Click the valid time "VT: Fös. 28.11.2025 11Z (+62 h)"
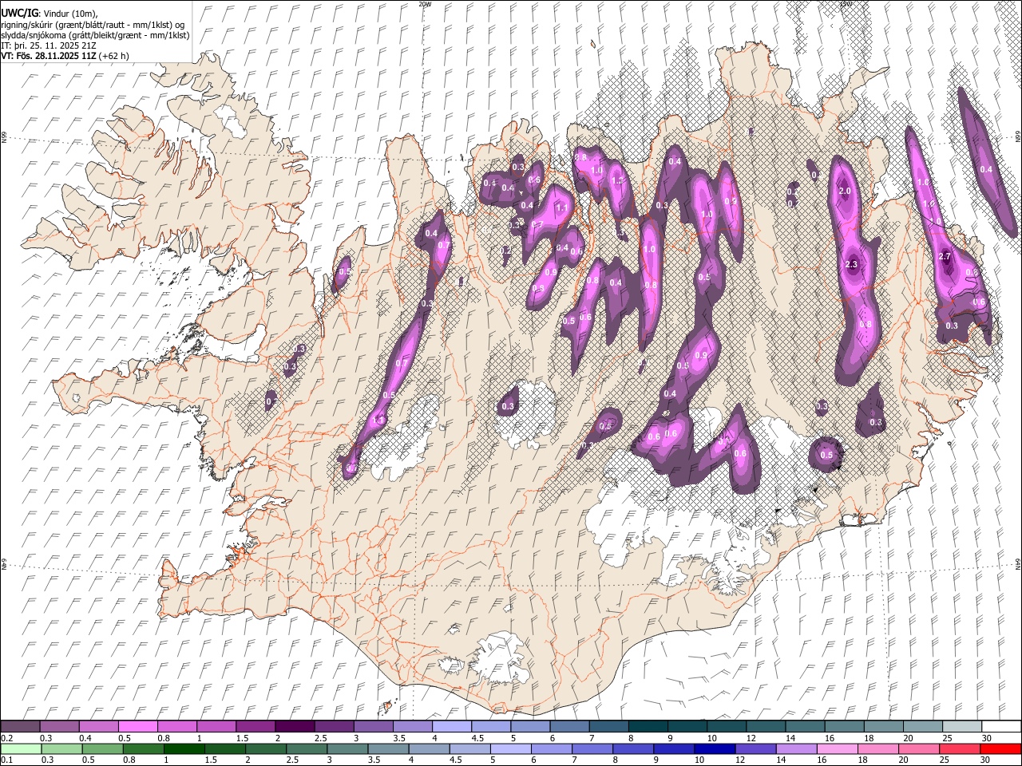The width and height of the screenshot is (1022, 766). 65,56
